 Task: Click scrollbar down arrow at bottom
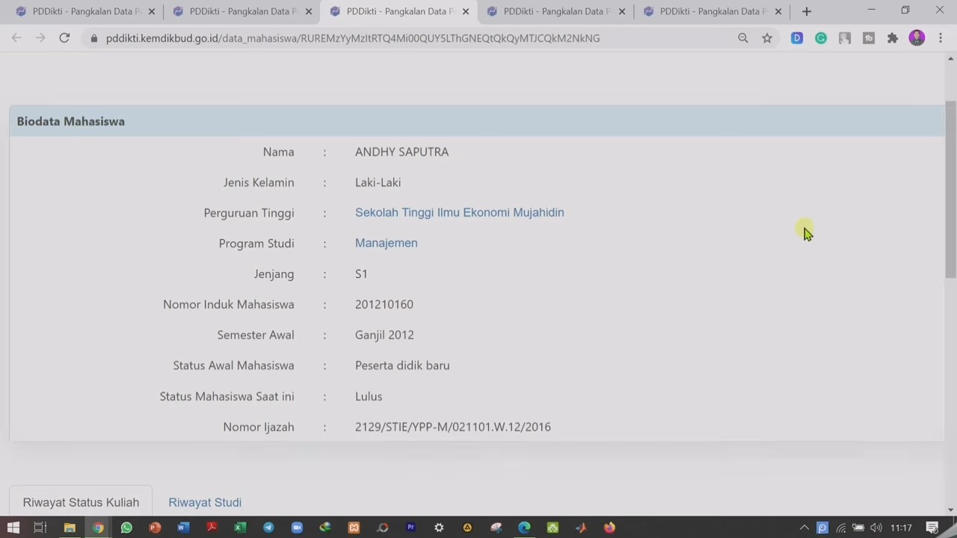pyautogui.click(x=951, y=510)
